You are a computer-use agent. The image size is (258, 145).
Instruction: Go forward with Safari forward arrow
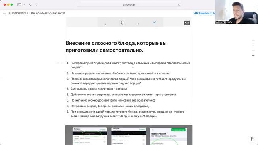click(x=37, y=4)
